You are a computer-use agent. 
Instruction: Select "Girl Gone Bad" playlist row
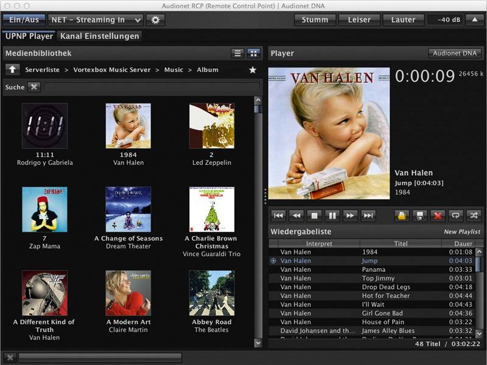click(372, 313)
